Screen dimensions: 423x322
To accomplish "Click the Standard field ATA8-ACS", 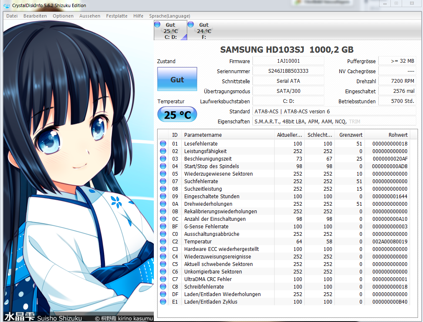I will click(334, 111).
